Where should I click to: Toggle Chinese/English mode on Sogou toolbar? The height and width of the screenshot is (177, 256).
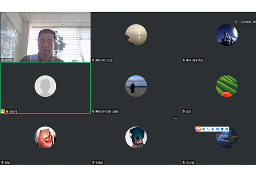pos(203,129)
